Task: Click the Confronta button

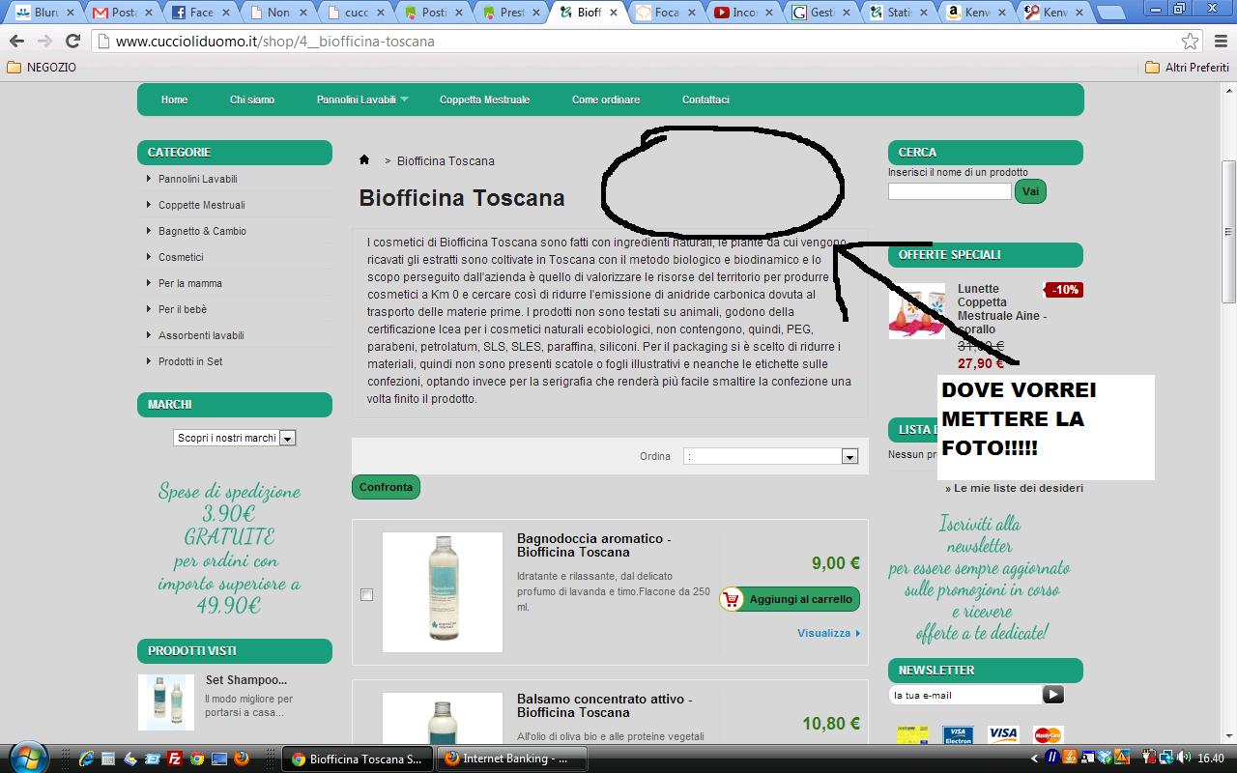Action: 387,487
